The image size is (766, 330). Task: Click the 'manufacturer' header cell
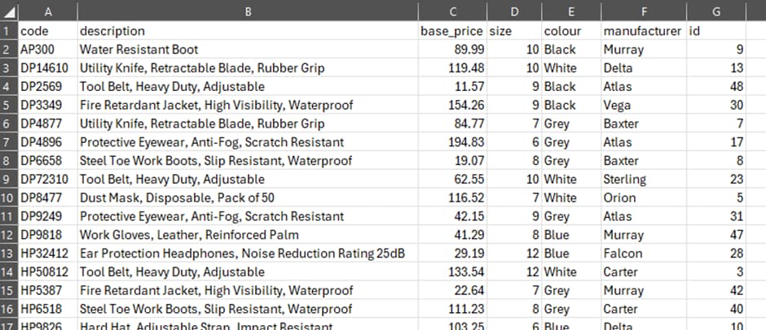click(x=642, y=31)
